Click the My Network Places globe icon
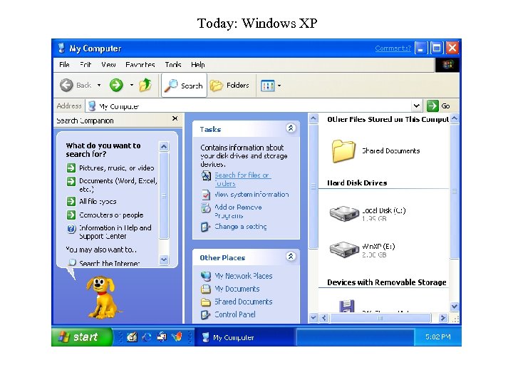Viewport: 513px width, 385px height. pos(205,276)
